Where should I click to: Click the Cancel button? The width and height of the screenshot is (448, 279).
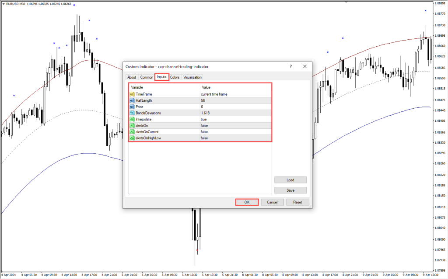272,202
